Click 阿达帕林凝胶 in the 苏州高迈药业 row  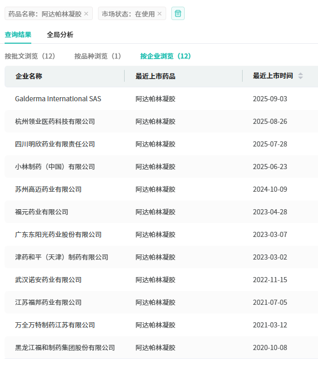[155, 189]
